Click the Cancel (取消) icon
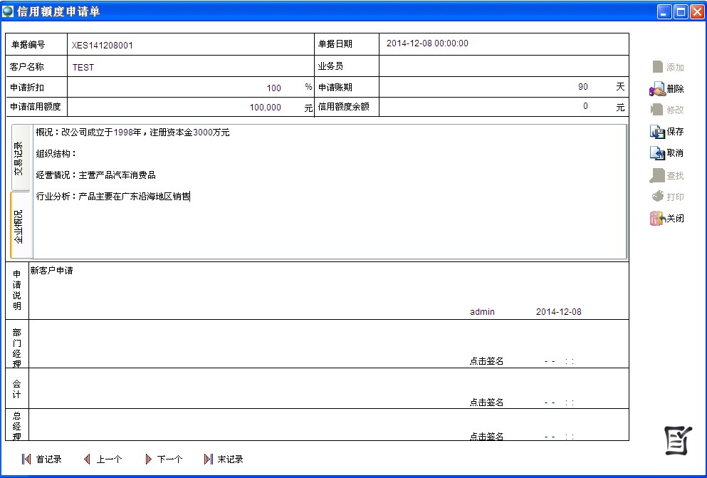Screen dimensions: 707x478 coord(666,153)
